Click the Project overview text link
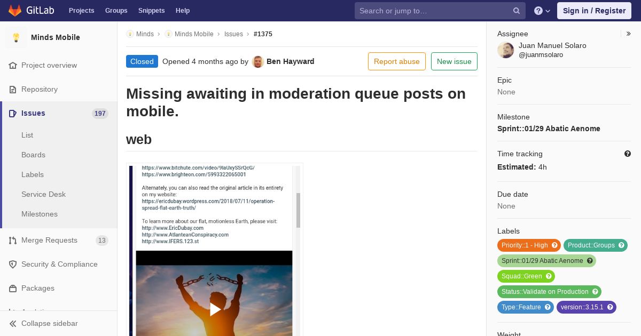The height and width of the screenshot is (336, 641). coord(49,65)
